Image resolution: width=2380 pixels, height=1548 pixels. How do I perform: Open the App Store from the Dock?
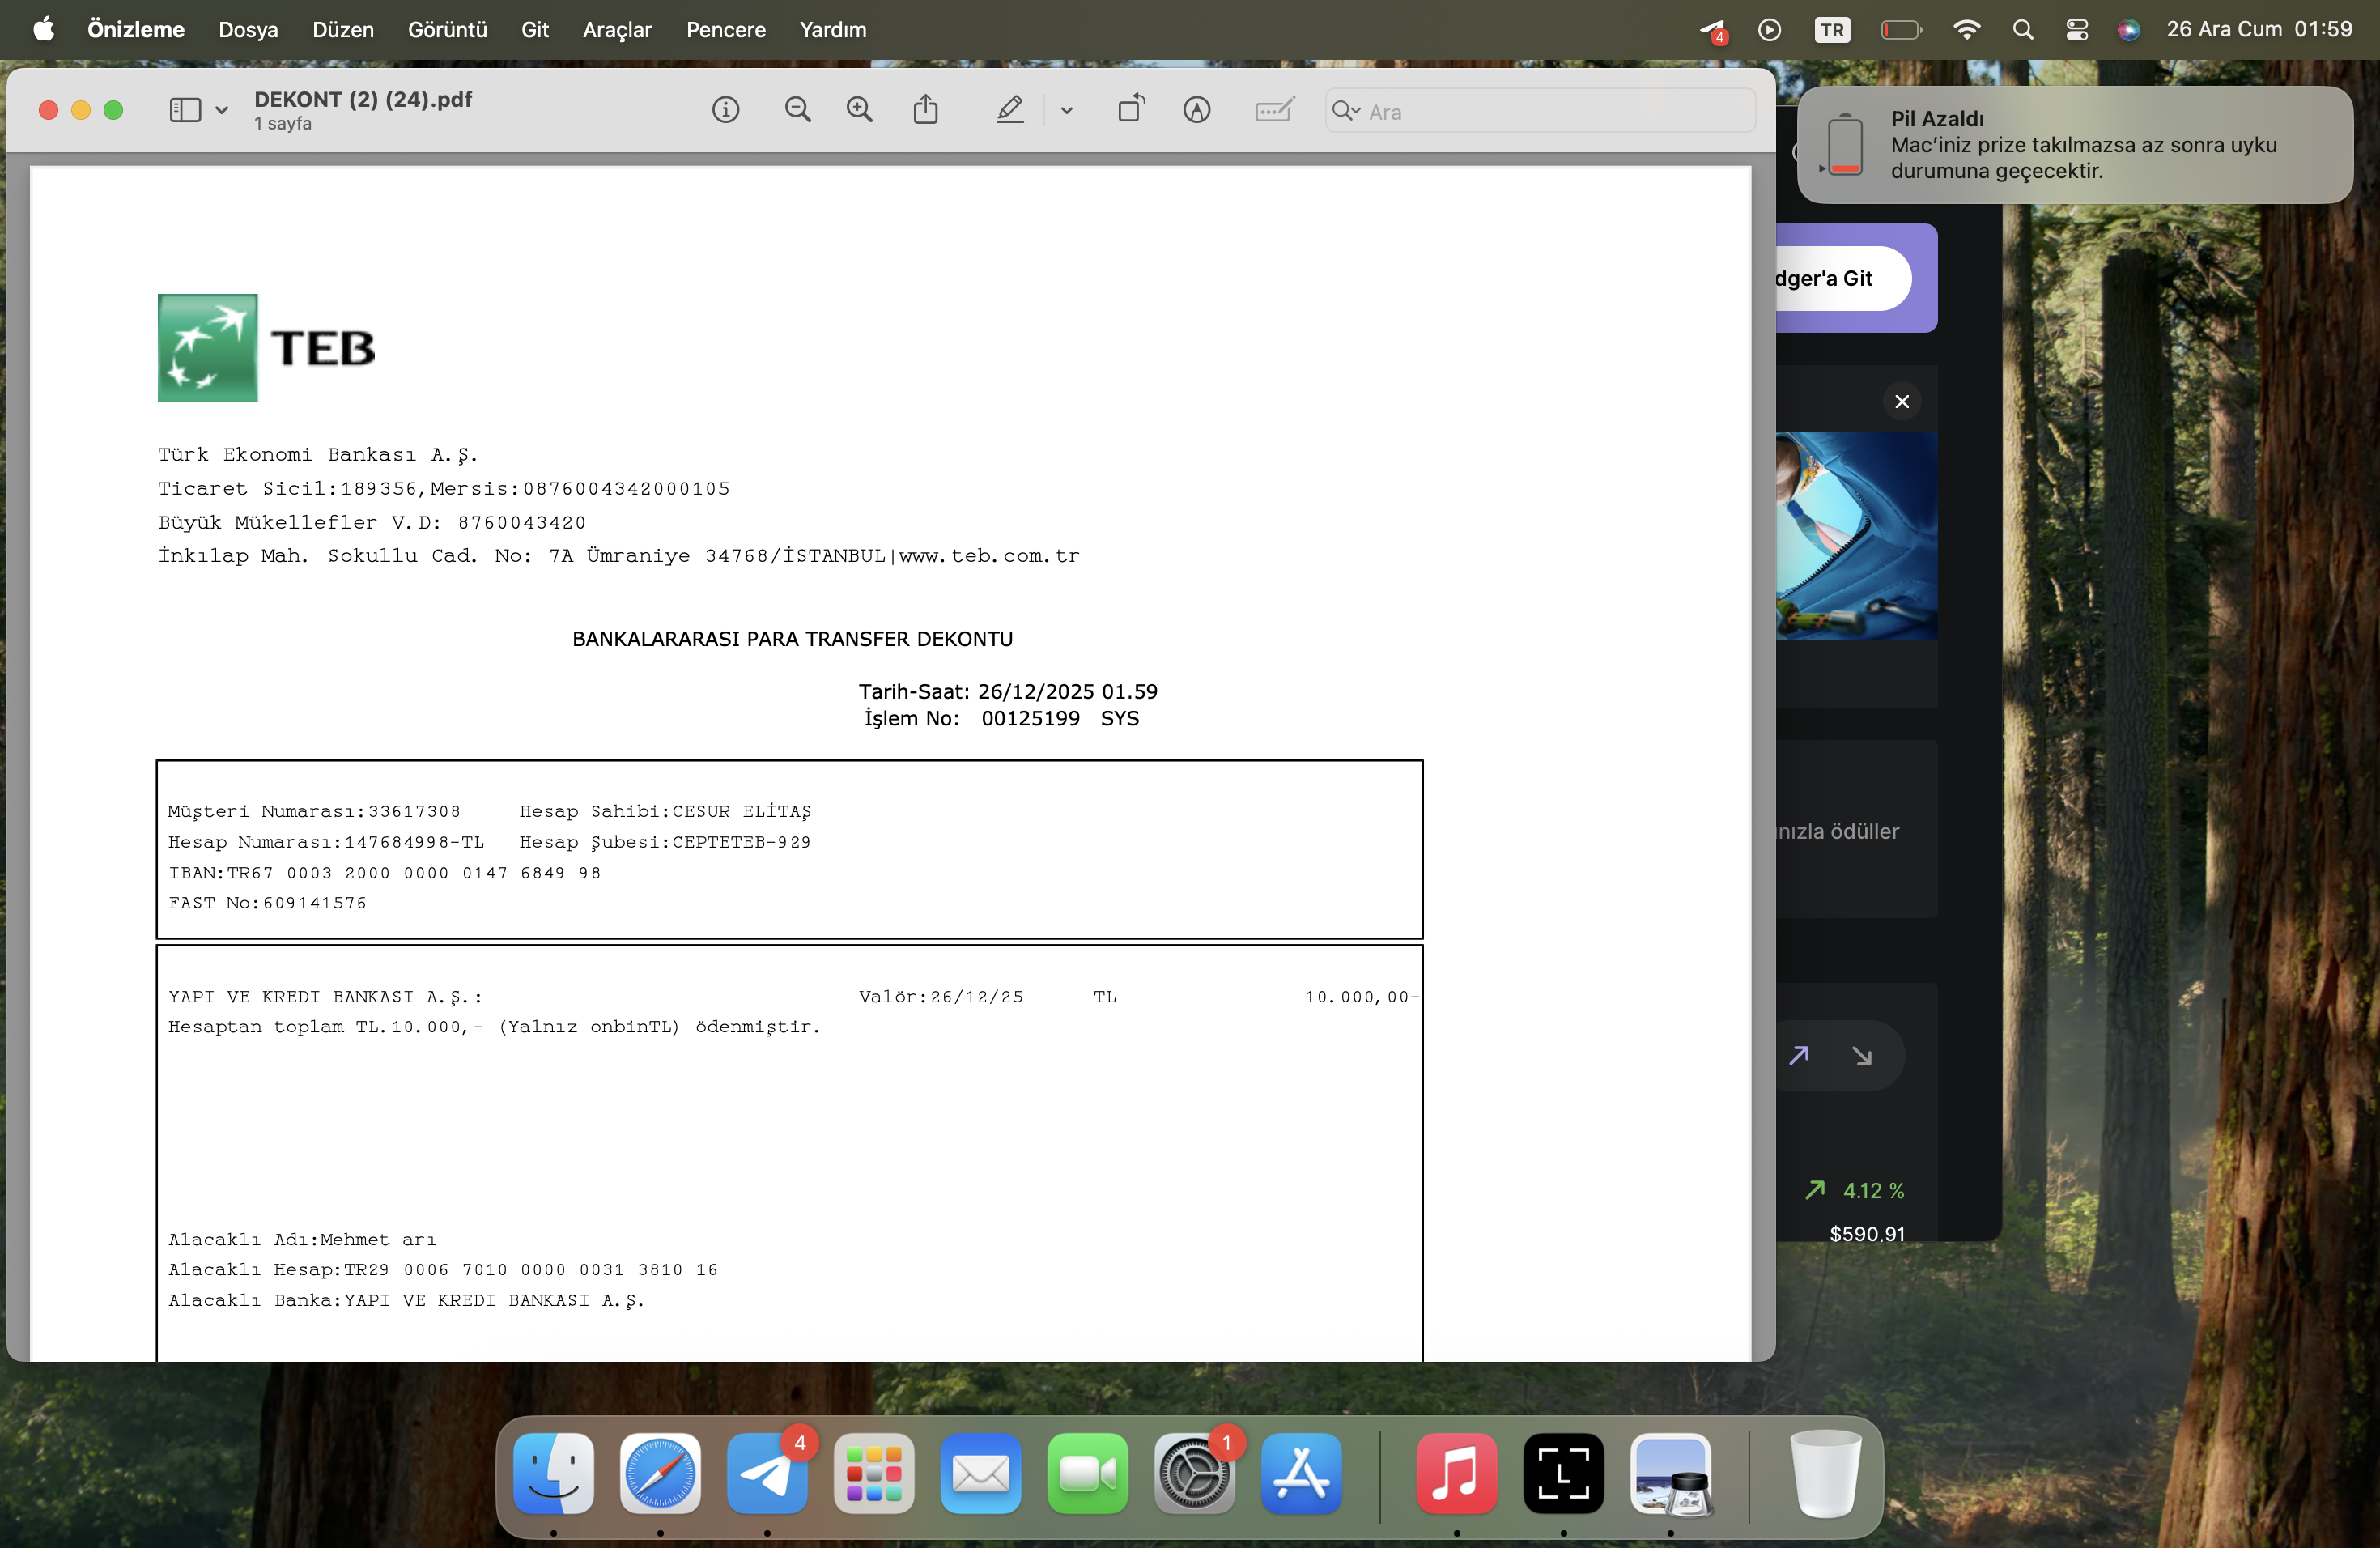click(1301, 1474)
